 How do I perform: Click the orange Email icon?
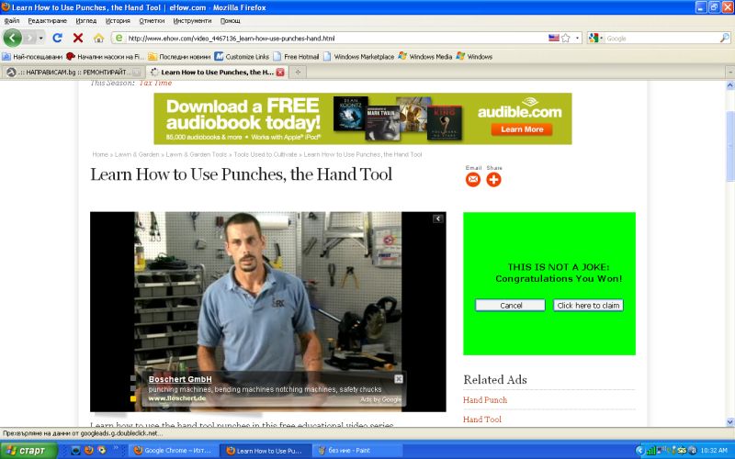(x=473, y=179)
